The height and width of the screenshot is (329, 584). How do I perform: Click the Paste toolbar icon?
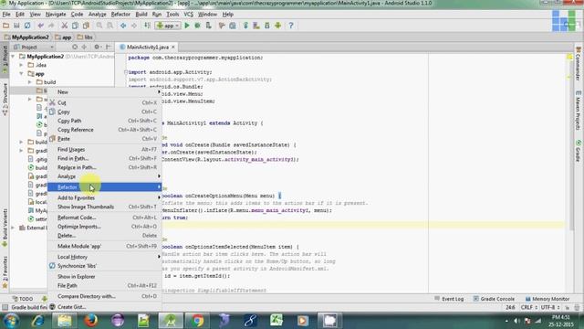tap(86, 26)
